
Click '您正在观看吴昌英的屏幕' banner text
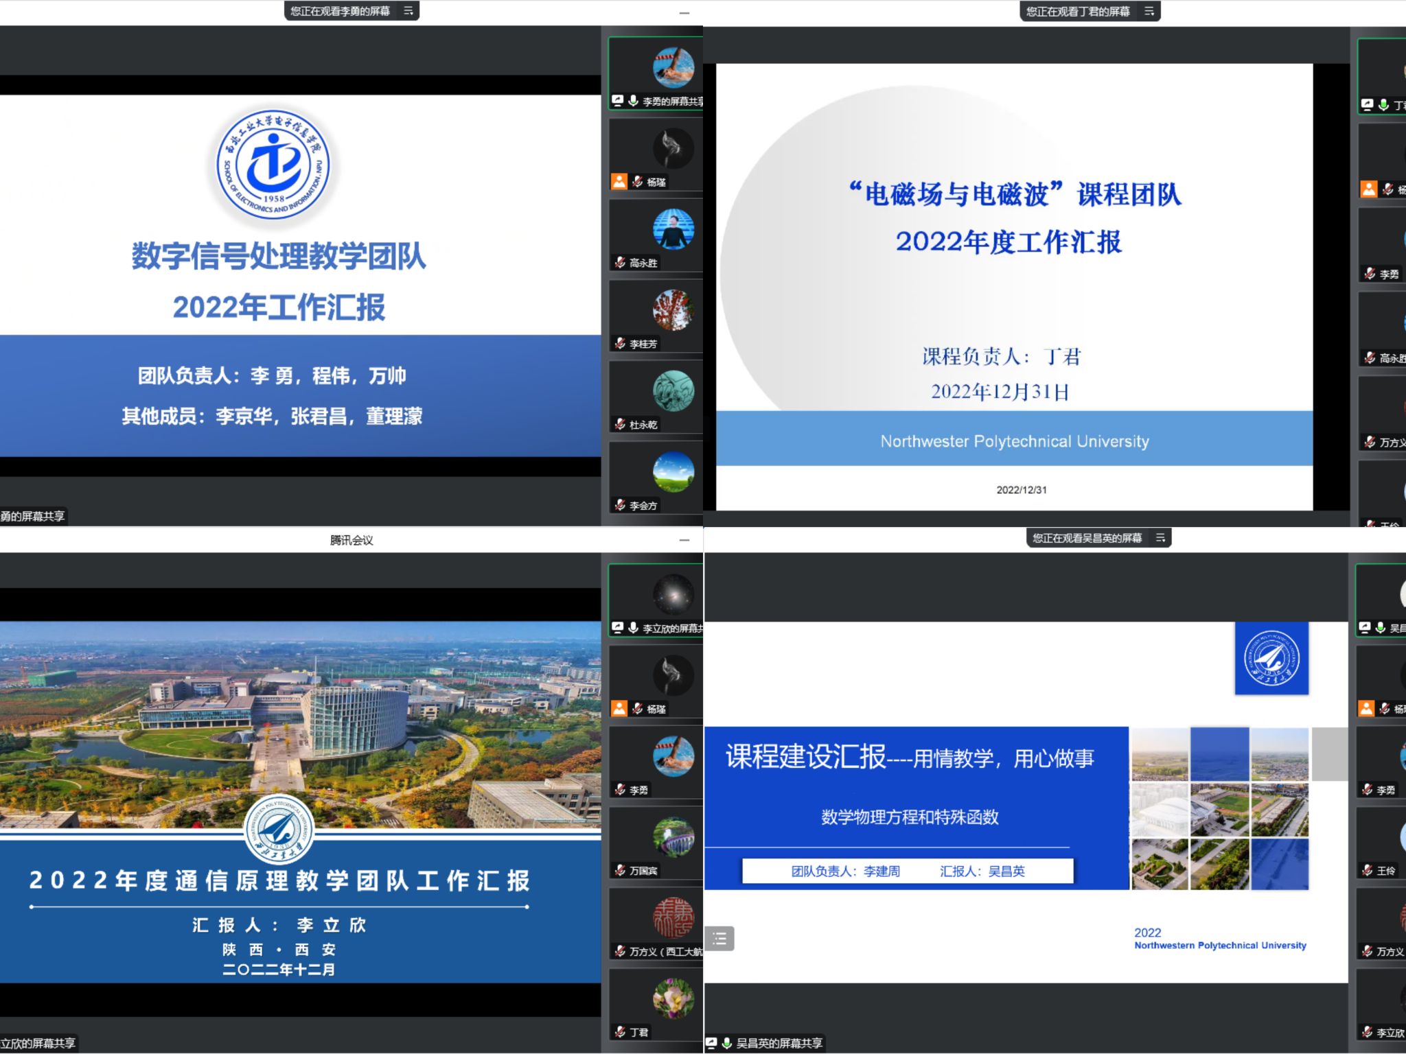pos(1087,538)
